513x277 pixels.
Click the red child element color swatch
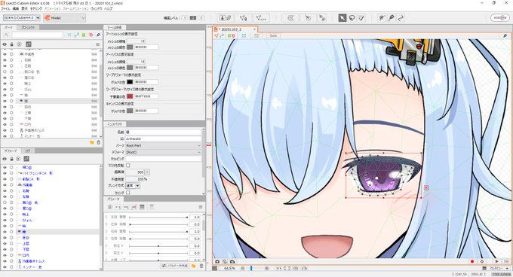tap(130, 96)
